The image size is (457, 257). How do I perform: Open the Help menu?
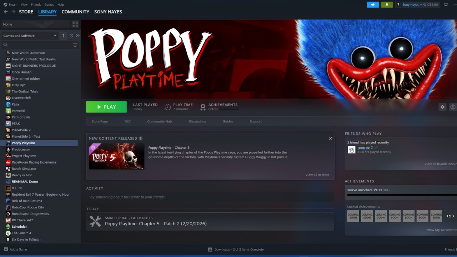(x=61, y=5)
